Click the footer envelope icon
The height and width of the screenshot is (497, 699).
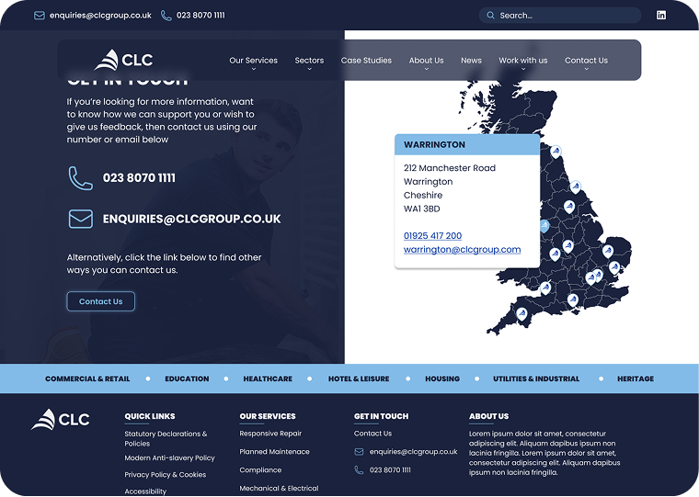pos(359,452)
